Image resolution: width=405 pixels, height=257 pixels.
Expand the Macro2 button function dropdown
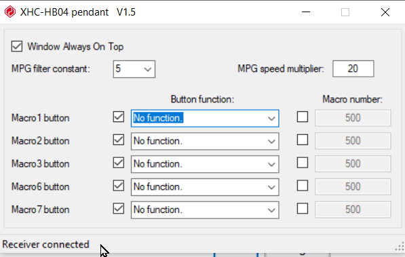[x=205, y=141]
